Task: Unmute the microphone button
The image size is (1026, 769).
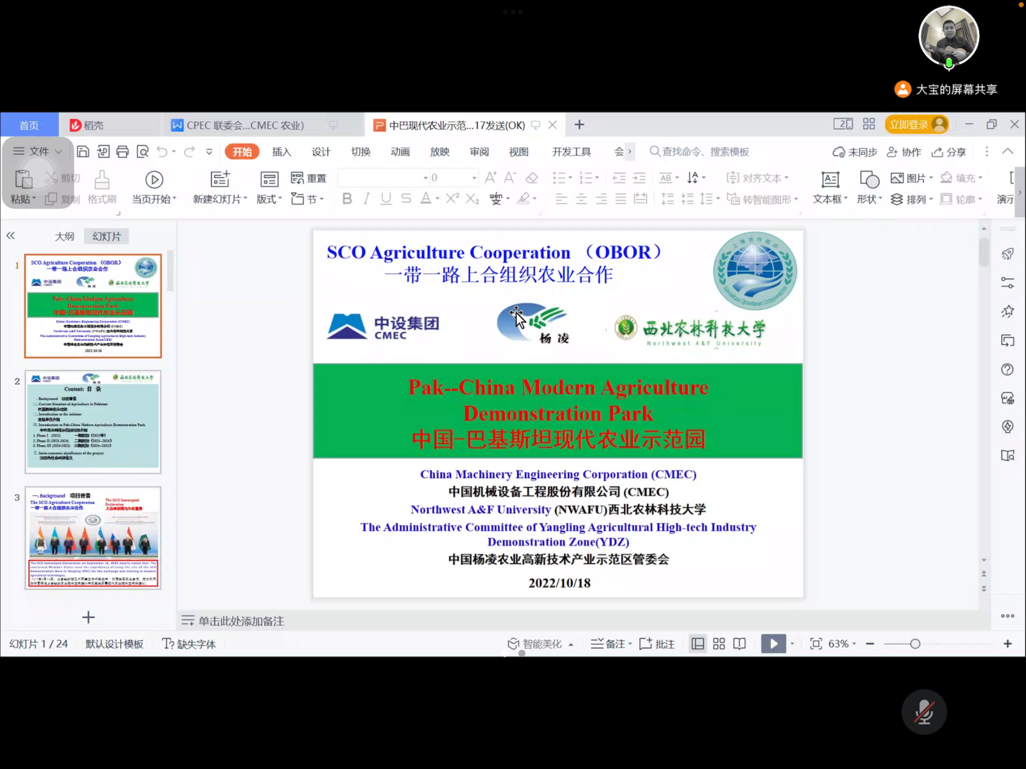Action: click(x=924, y=712)
